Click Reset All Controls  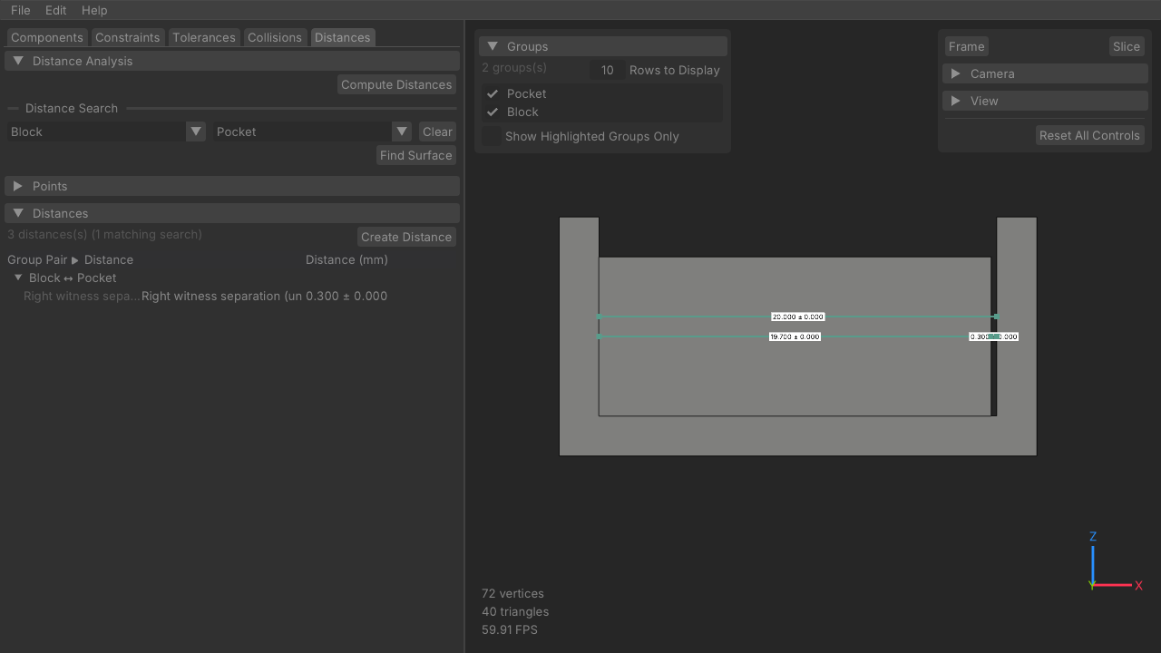click(x=1089, y=135)
